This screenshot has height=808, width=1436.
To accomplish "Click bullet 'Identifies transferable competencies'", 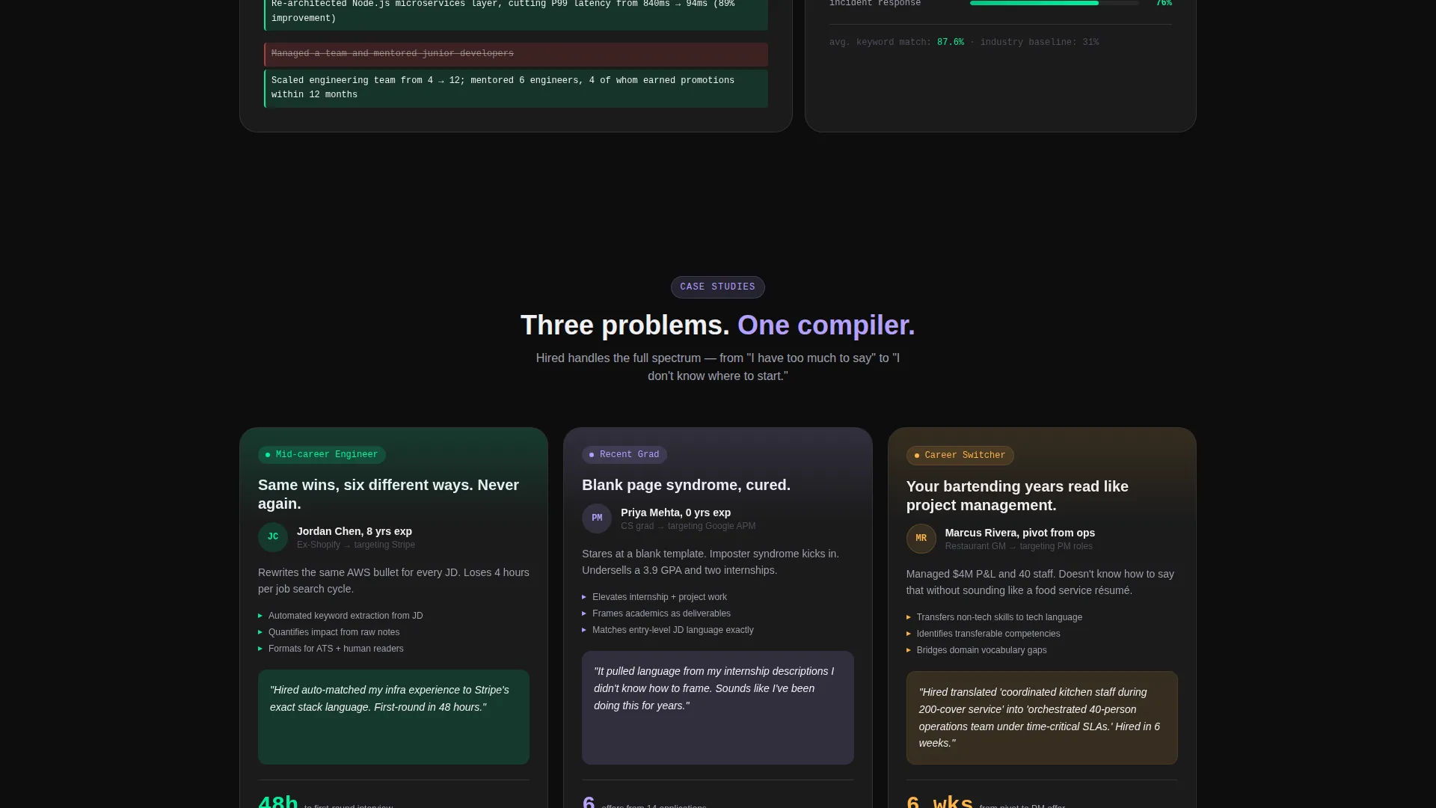I will pyautogui.click(x=988, y=634).
